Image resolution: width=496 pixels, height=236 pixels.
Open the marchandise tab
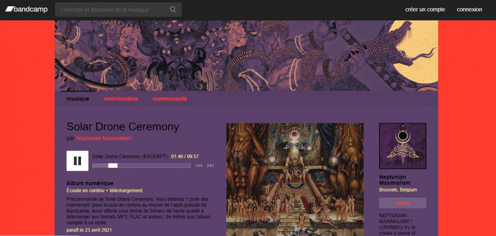(x=121, y=99)
